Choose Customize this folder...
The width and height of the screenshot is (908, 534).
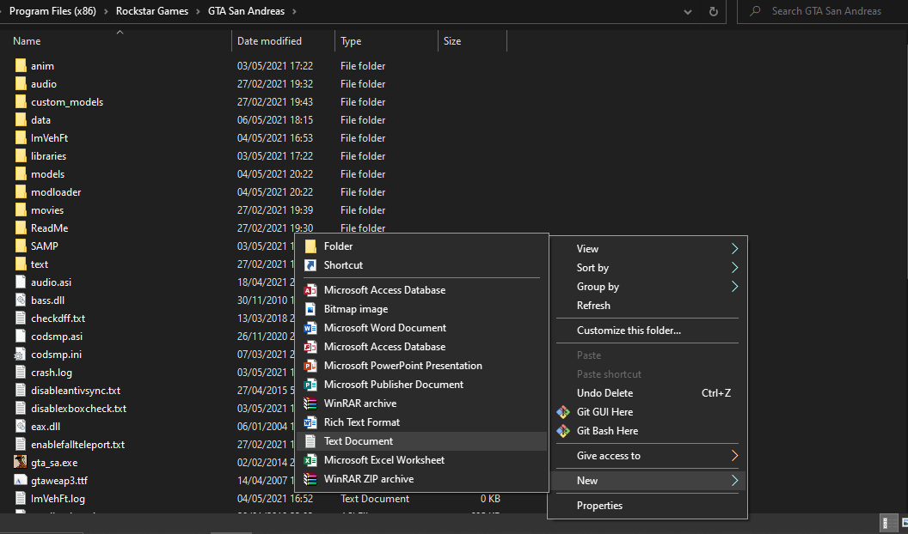(x=647, y=331)
